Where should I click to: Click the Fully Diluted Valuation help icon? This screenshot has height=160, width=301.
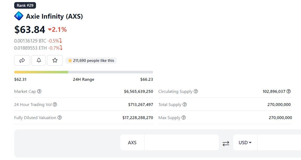pyautogui.click(x=60, y=118)
